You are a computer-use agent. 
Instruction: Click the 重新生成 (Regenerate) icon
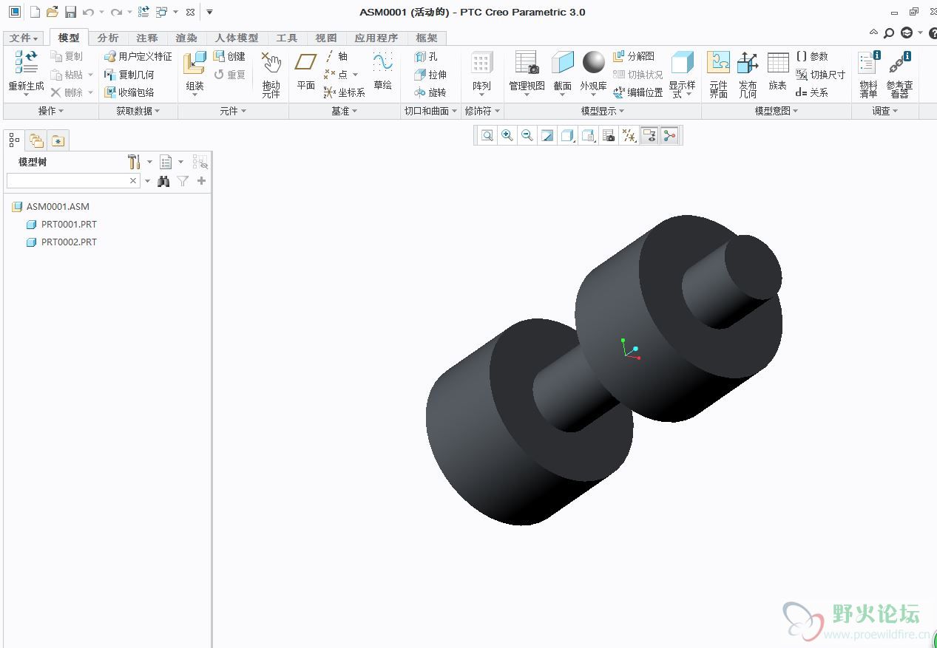pyautogui.click(x=27, y=62)
